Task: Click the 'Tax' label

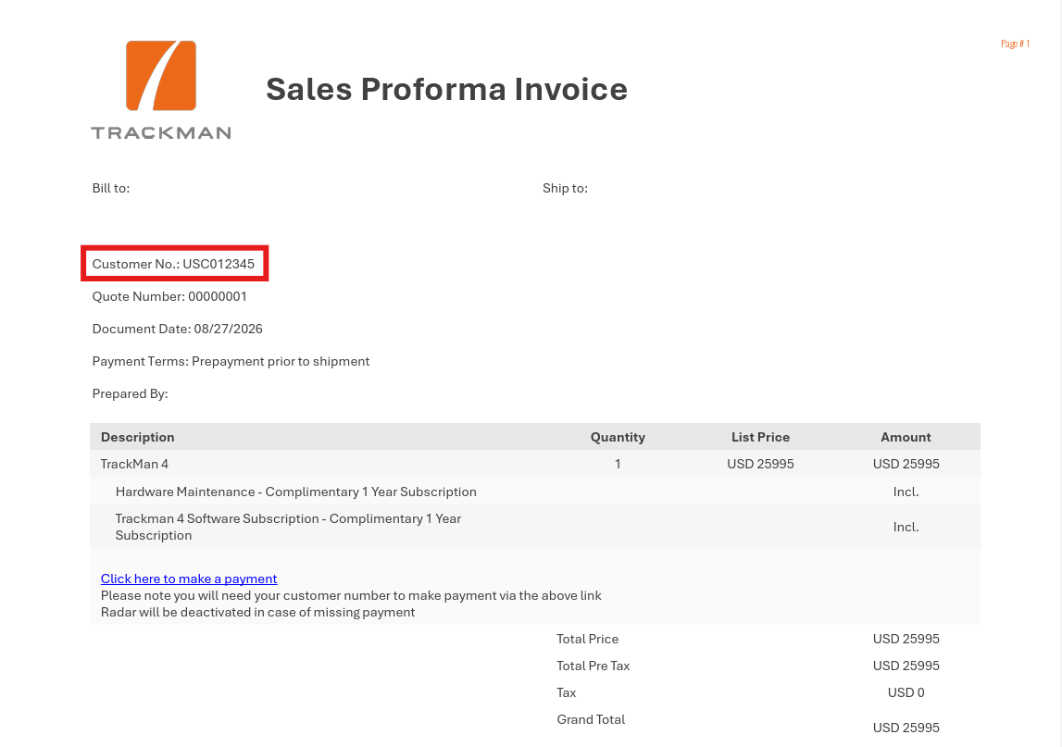Action: (x=567, y=692)
